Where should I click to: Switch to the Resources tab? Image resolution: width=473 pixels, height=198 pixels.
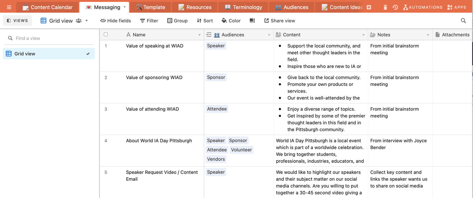(195, 7)
